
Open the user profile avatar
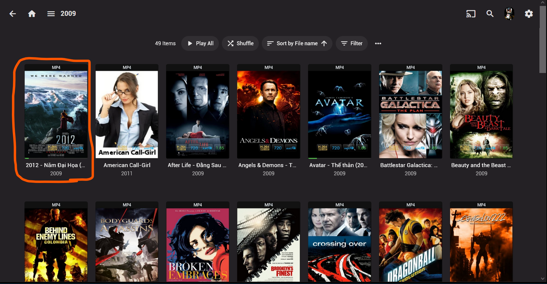[x=509, y=14]
